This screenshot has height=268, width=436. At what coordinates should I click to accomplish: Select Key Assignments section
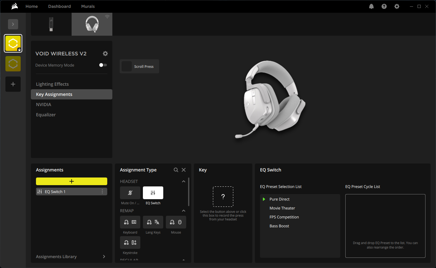click(x=72, y=94)
